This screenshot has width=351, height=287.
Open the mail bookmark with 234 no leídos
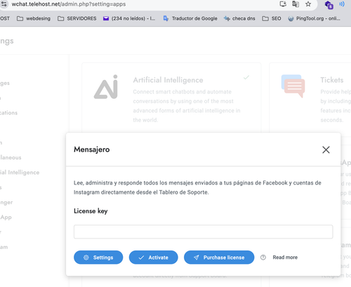coord(129,18)
